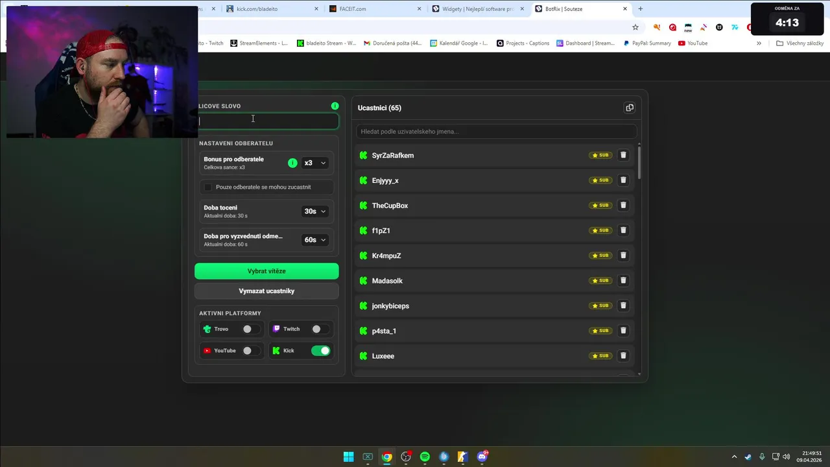Screen dimensions: 830x467
Task: Open the Kalendar Google bookmark
Action: [458, 43]
